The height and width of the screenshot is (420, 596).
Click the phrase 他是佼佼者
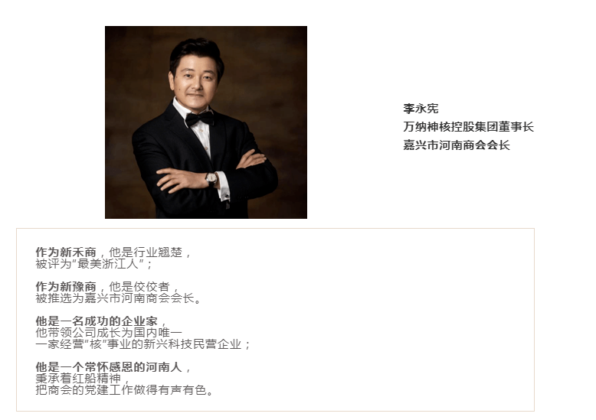coord(139,287)
